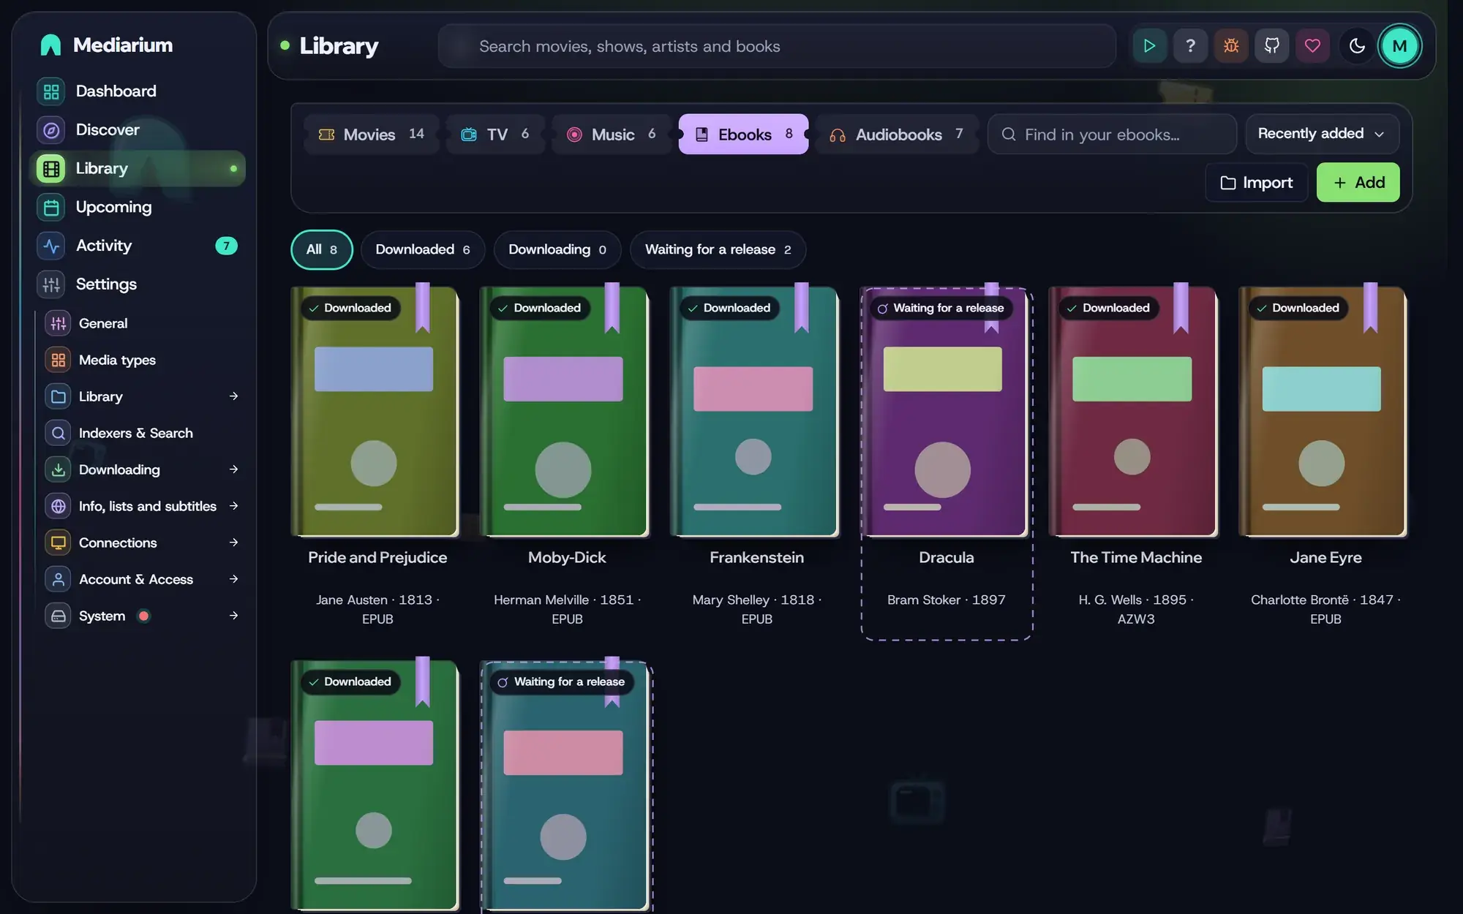Image resolution: width=1463 pixels, height=914 pixels.
Task: Open the Settings sidebar item
Action: click(x=137, y=284)
